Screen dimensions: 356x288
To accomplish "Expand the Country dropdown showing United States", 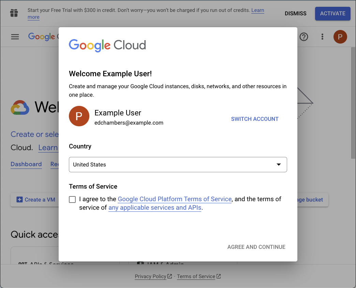I will 178,164.
